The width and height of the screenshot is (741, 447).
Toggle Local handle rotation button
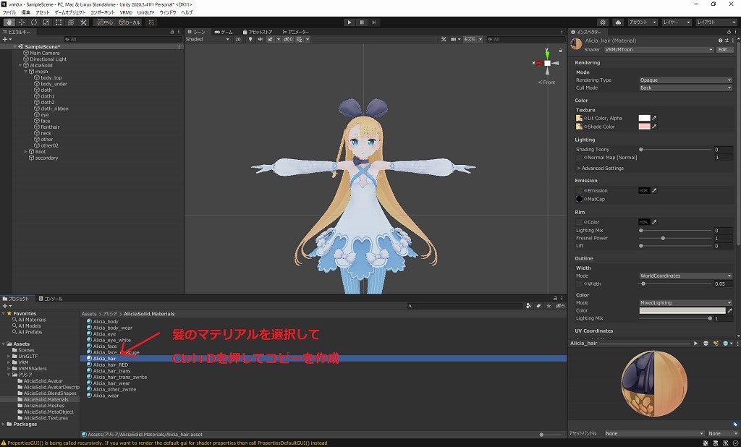(x=130, y=22)
